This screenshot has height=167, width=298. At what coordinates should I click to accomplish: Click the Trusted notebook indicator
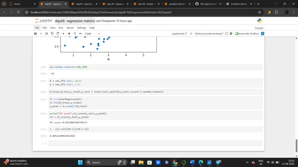pyautogui.click(x=259, y=28)
